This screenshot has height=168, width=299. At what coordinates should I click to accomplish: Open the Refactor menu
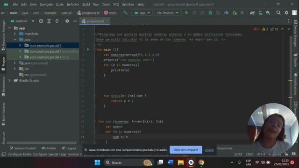pyautogui.click(x=73, y=4)
